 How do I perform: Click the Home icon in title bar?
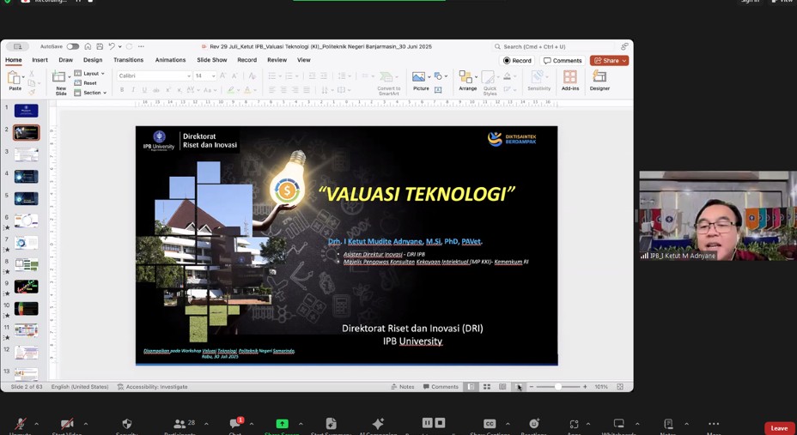88,46
